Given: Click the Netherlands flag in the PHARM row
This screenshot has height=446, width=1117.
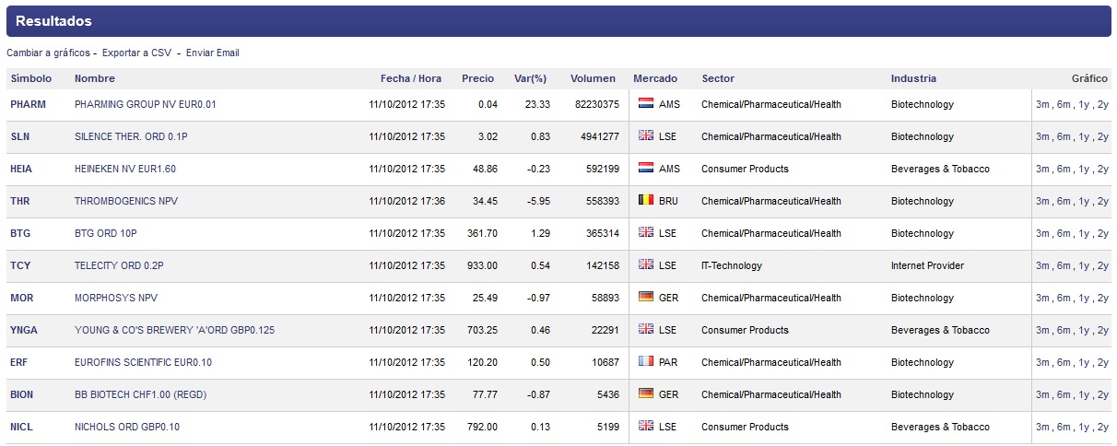Looking at the screenshot, I should point(645,104).
